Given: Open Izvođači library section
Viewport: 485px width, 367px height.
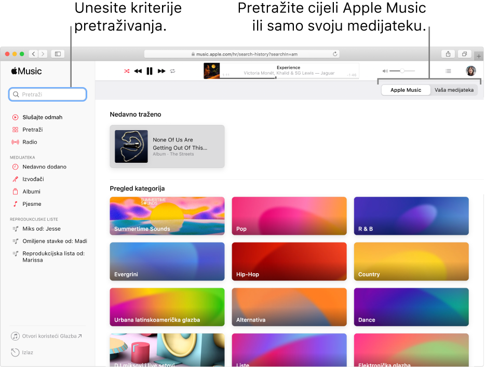Looking at the screenshot, I should [x=33, y=179].
